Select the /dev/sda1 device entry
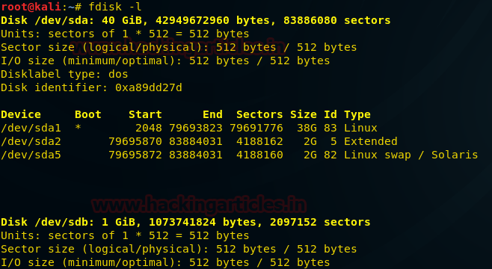 click(x=31, y=128)
